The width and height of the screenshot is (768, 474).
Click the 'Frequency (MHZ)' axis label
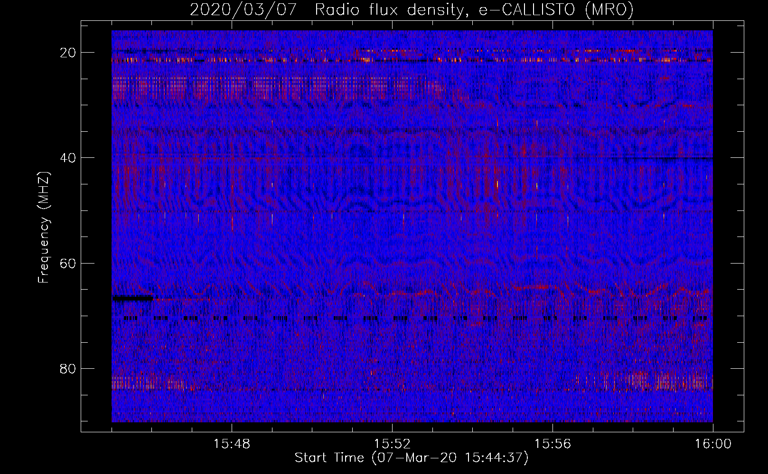(43, 228)
